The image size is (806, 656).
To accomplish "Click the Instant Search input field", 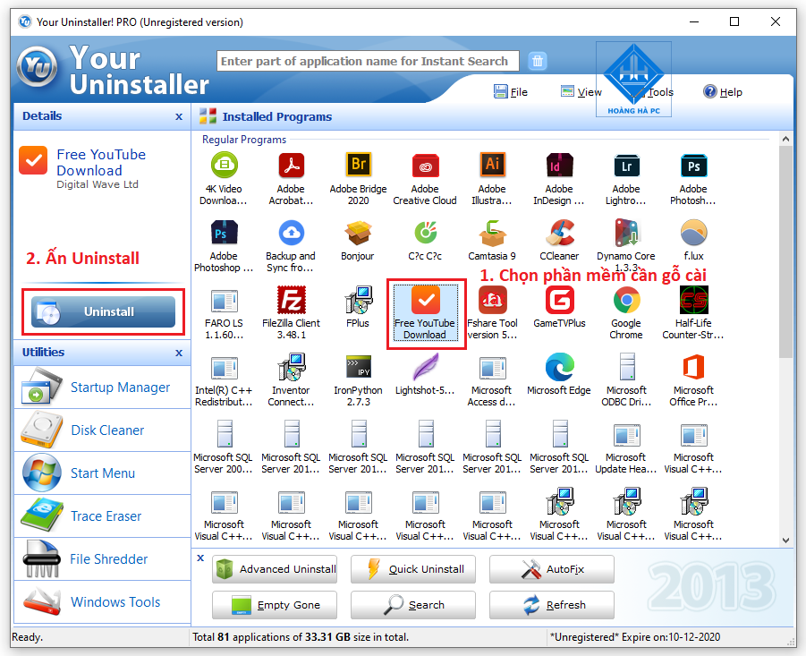I will [367, 61].
